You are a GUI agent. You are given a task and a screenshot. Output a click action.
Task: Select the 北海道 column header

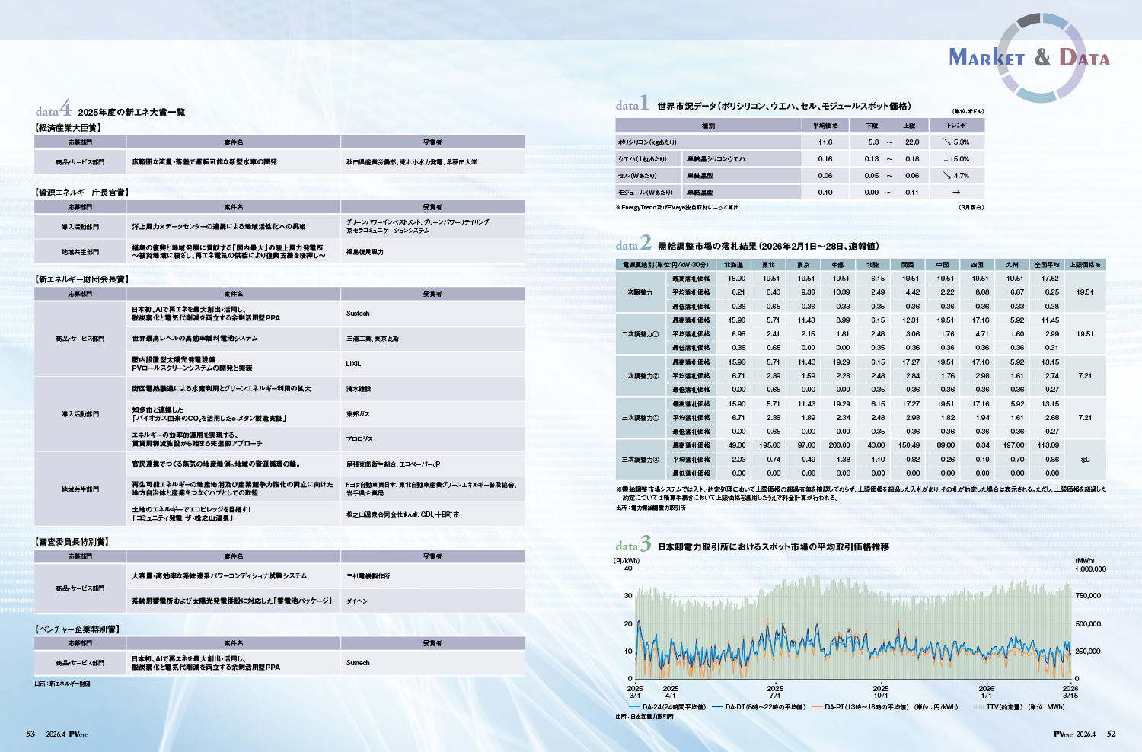pos(733,265)
